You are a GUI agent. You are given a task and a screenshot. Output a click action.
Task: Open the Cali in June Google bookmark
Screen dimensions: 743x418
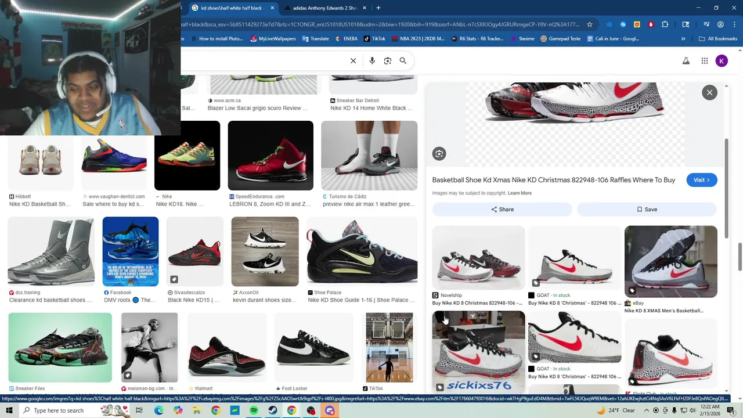tap(613, 39)
